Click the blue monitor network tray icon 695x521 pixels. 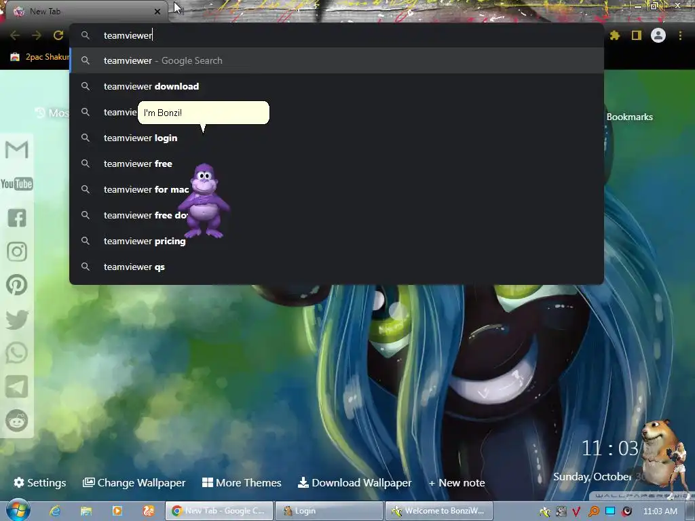pos(610,511)
